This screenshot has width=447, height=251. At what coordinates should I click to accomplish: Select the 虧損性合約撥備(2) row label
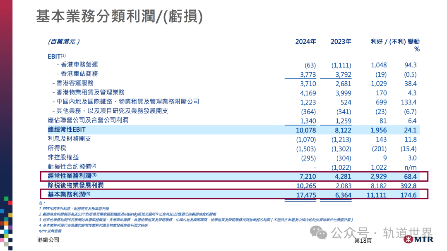coord(72,166)
